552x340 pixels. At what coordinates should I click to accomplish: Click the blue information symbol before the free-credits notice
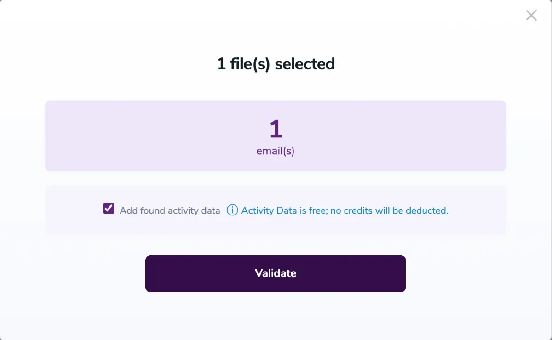(x=232, y=210)
